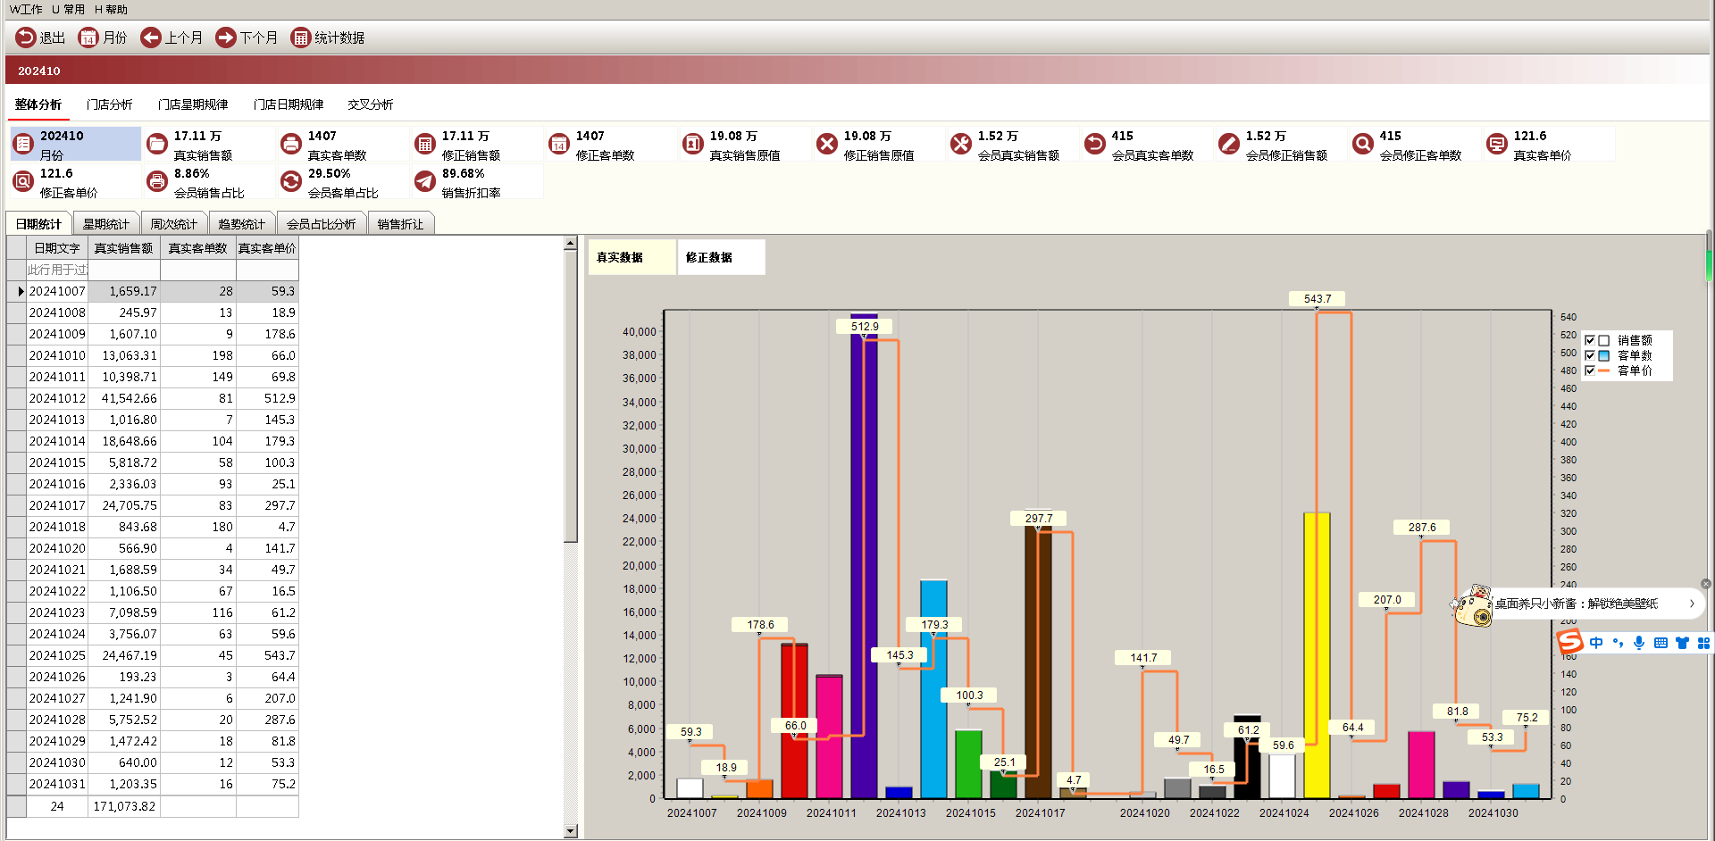Open the IME soft keyboard icon
This screenshot has height=841, width=1715.
1661,643
